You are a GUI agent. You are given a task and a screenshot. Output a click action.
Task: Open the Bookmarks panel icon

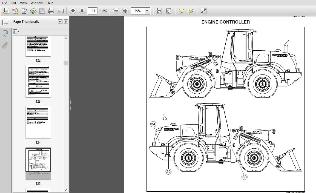click(5, 33)
